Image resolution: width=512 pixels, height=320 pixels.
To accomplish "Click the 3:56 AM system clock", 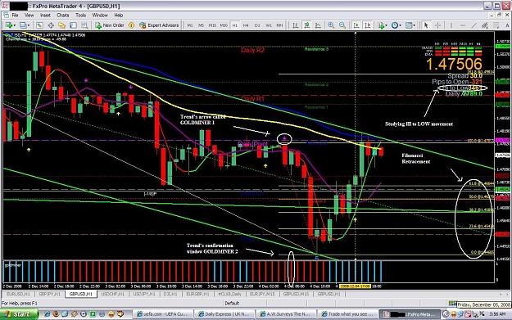I will [x=497, y=314].
